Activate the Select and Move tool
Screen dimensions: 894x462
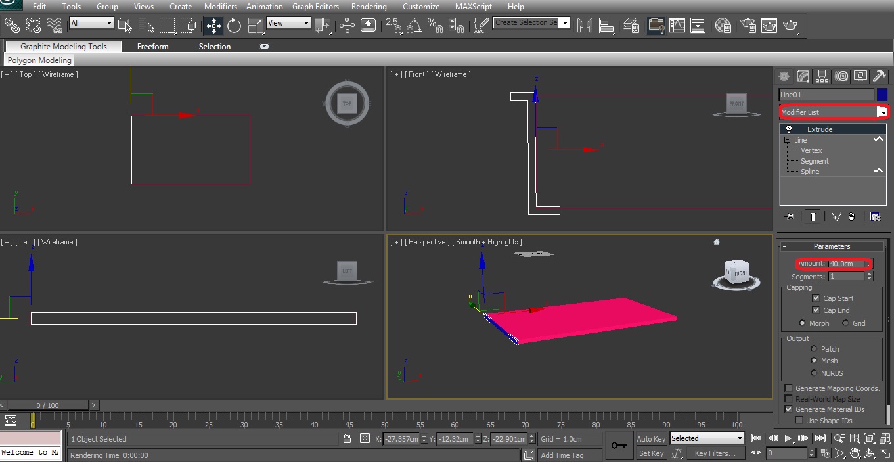click(213, 26)
